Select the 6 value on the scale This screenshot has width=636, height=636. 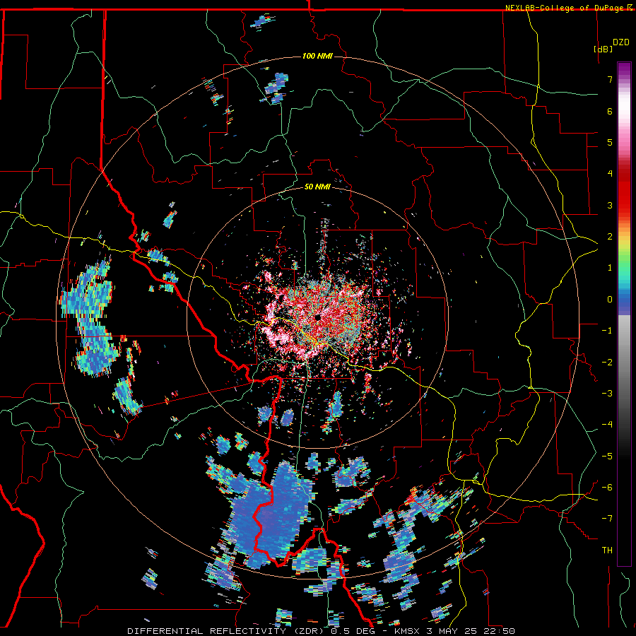click(x=610, y=111)
